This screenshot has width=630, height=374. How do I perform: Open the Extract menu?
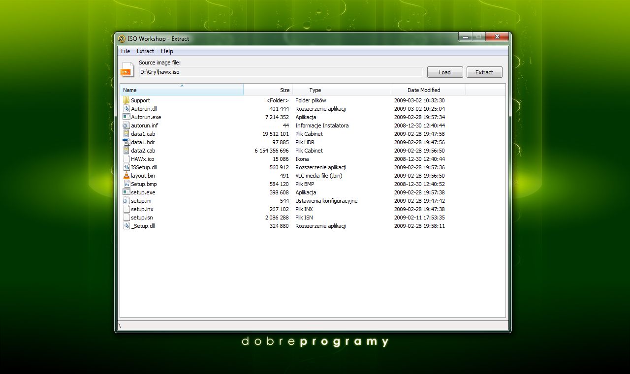click(145, 51)
